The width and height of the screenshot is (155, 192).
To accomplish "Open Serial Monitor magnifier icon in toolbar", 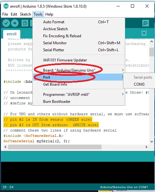I will (x=145, y=23).
